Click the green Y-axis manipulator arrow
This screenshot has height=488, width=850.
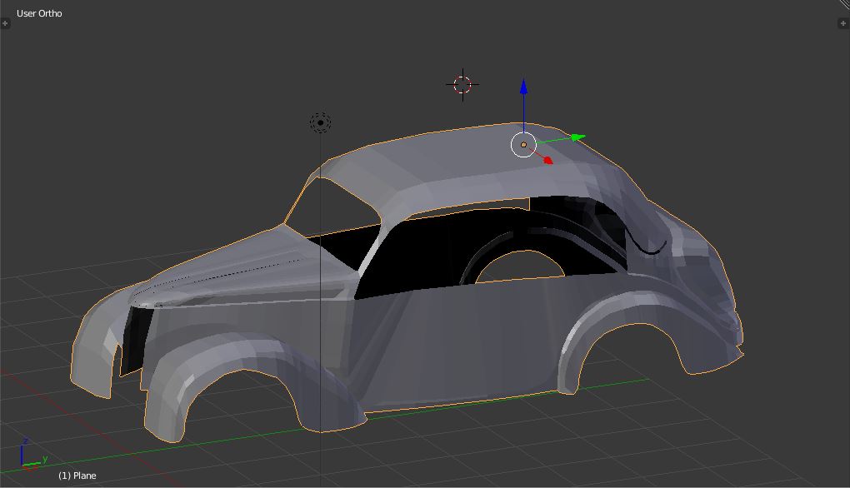(x=577, y=137)
